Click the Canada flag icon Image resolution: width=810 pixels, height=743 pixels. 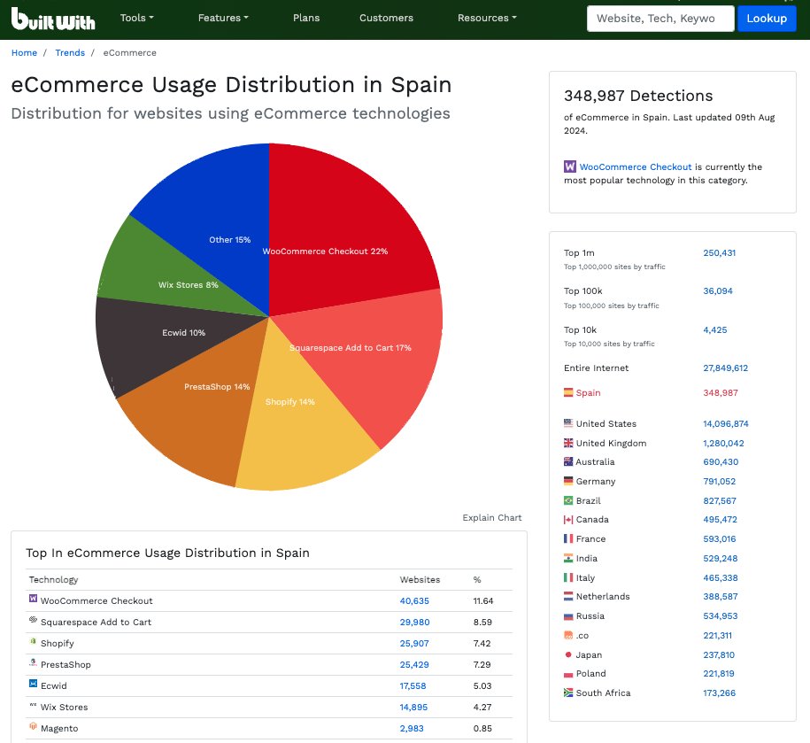click(568, 519)
